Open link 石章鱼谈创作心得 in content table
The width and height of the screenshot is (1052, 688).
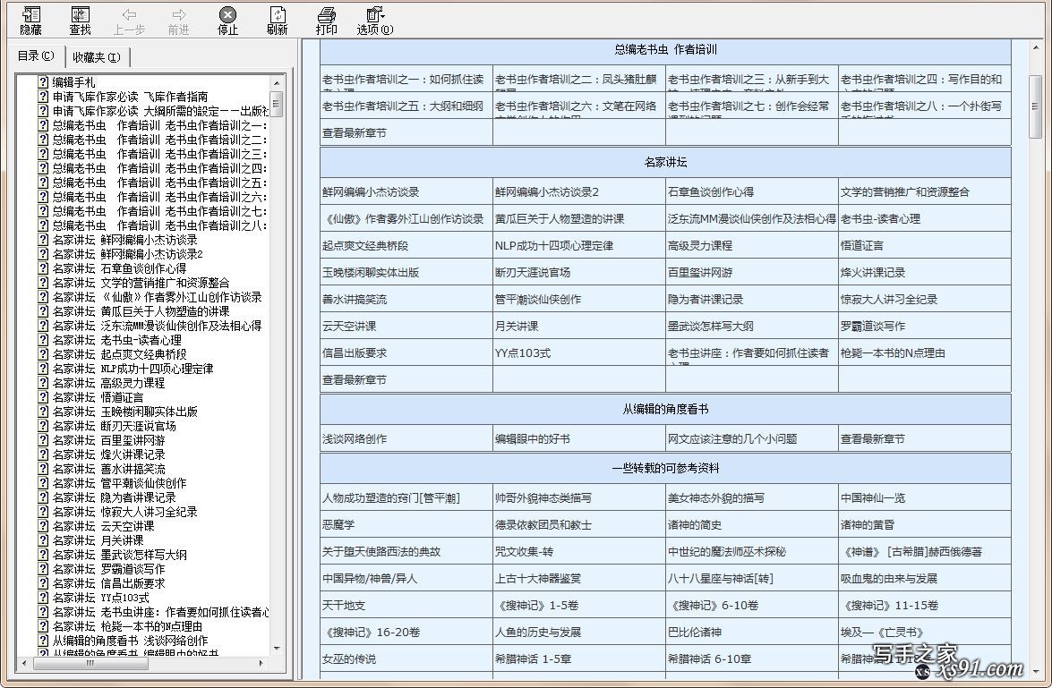pos(711,191)
